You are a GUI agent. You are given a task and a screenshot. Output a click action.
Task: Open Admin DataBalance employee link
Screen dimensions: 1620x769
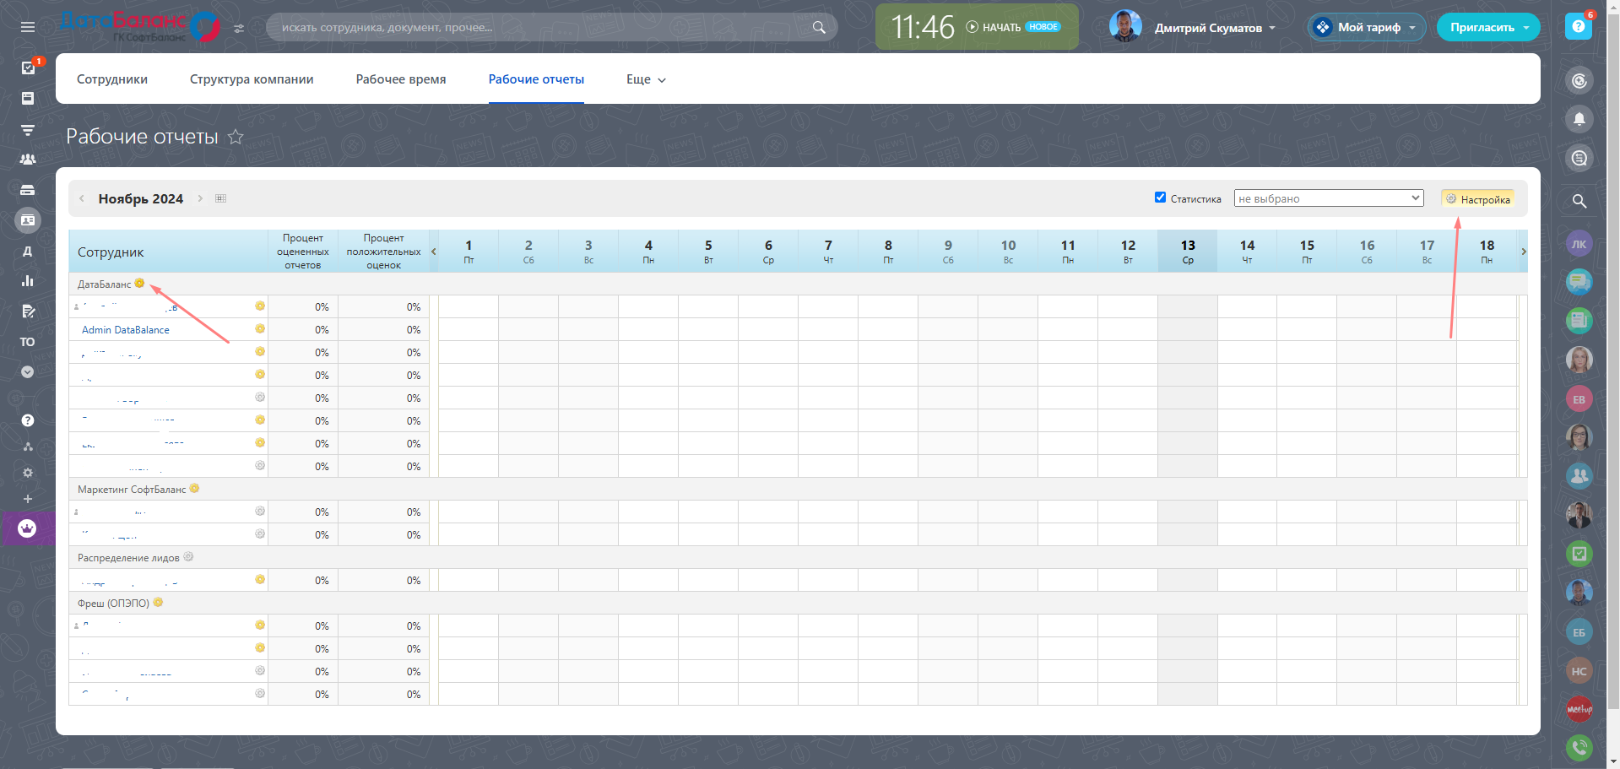point(126,330)
